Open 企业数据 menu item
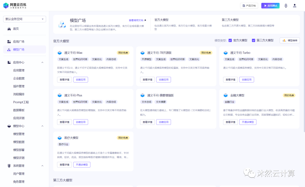The height and width of the screenshot is (187, 305). pyautogui.click(x=19, y=79)
